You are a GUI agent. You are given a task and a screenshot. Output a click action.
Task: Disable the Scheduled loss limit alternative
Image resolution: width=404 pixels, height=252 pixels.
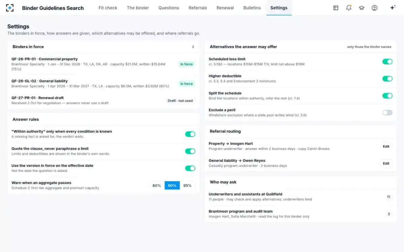pos(388,61)
